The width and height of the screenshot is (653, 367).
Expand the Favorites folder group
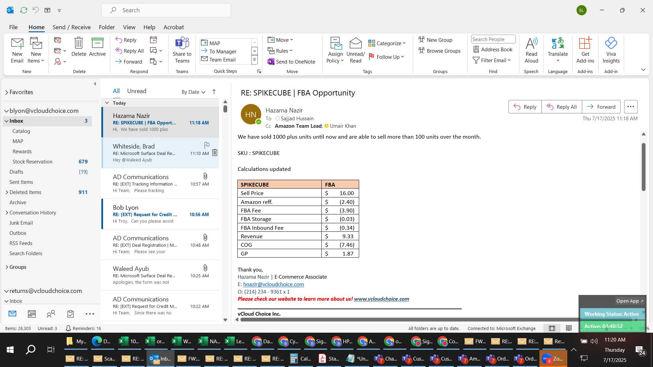pyautogui.click(x=6, y=92)
